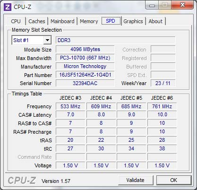
Task: Click the empty Buffered field
Action: coord(163,66)
